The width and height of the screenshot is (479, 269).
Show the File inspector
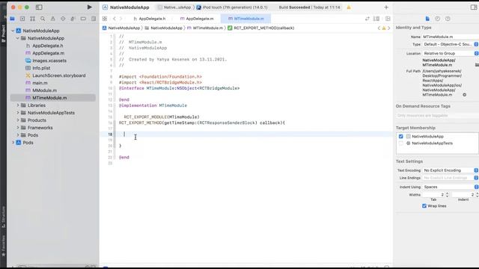pos(427,19)
